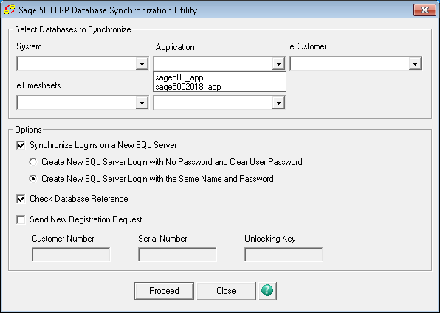
Task: Click the Close button
Action: pyautogui.click(x=226, y=291)
